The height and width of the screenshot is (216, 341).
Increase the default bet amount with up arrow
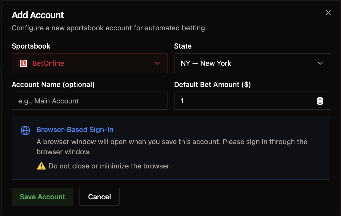pos(320,99)
